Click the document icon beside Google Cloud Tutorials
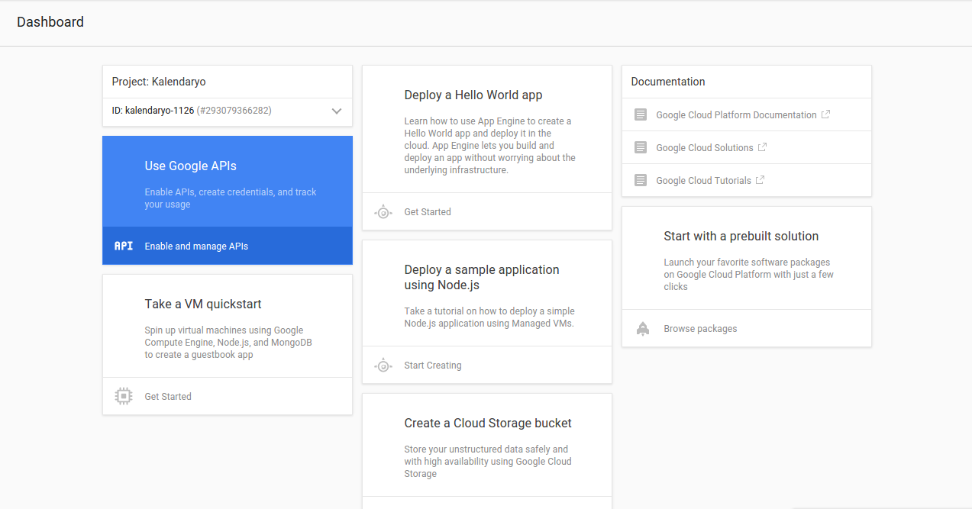Viewport: 972px width, 509px height. pos(641,181)
